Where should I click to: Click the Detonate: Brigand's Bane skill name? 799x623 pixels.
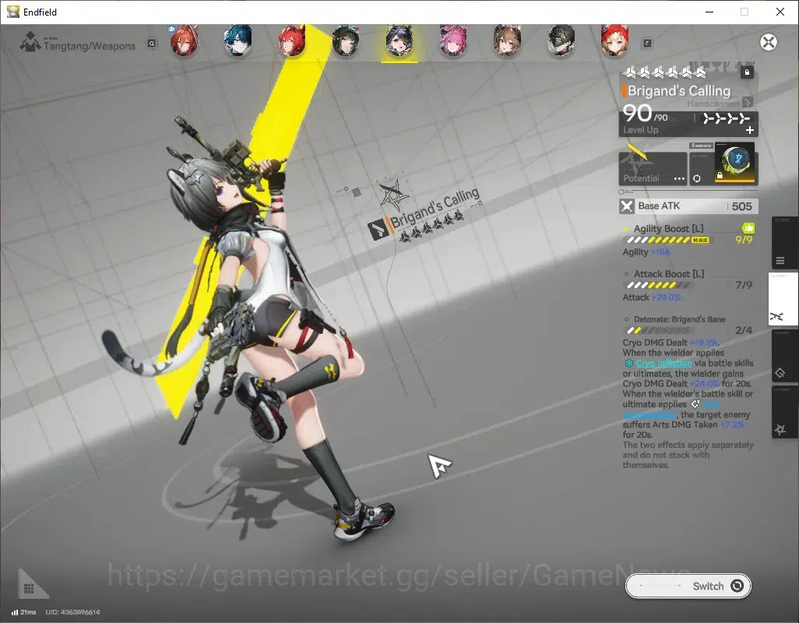(x=679, y=319)
